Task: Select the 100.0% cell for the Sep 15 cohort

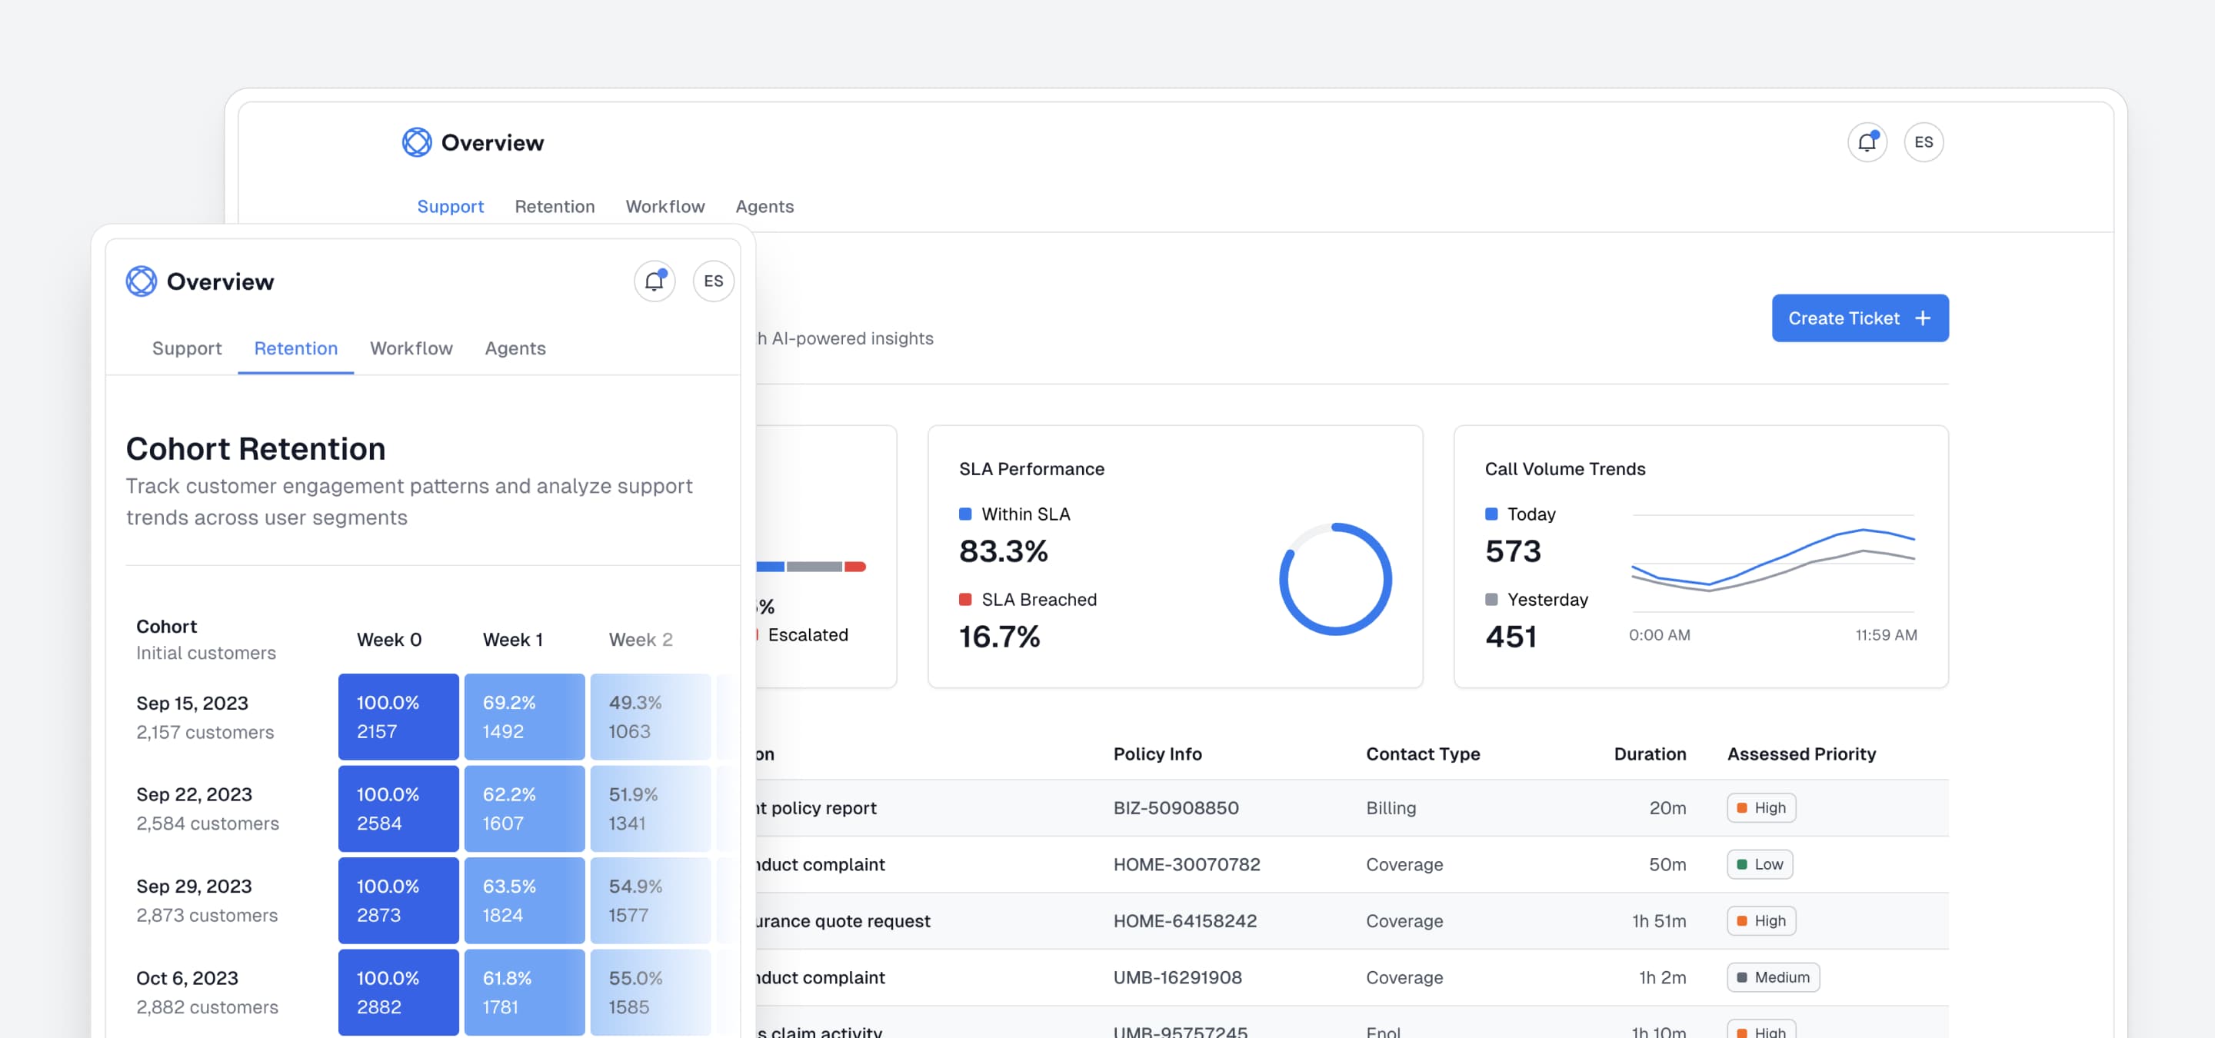Action: (398, 716)
